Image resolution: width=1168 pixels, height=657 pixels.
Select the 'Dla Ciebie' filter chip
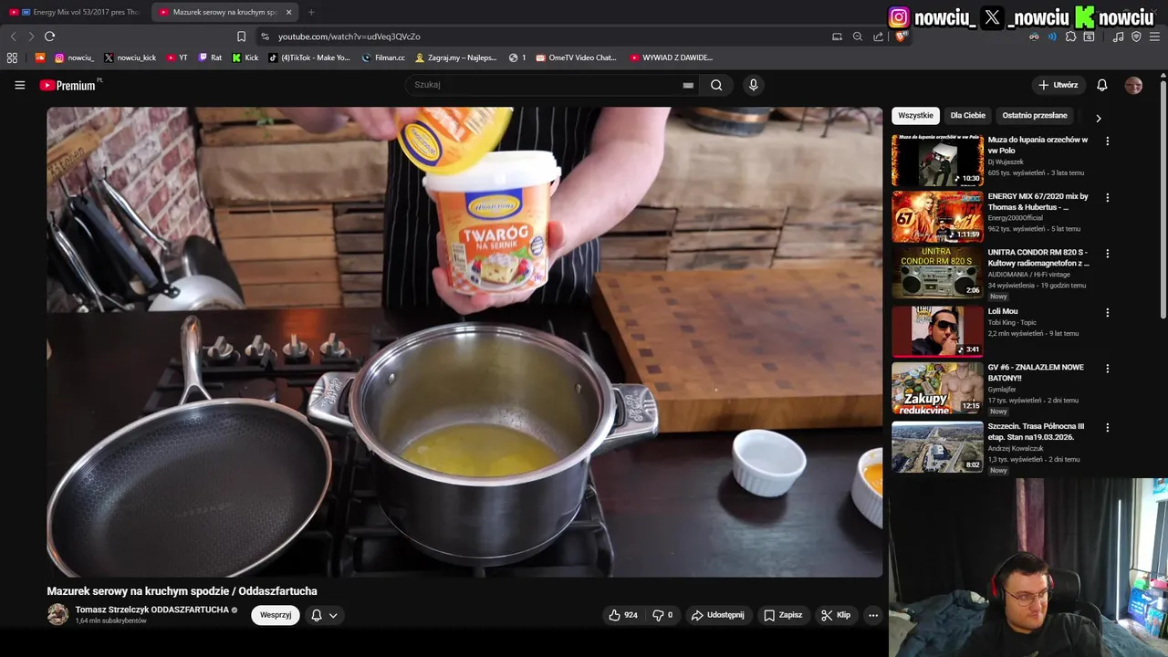tap(968, 116)
